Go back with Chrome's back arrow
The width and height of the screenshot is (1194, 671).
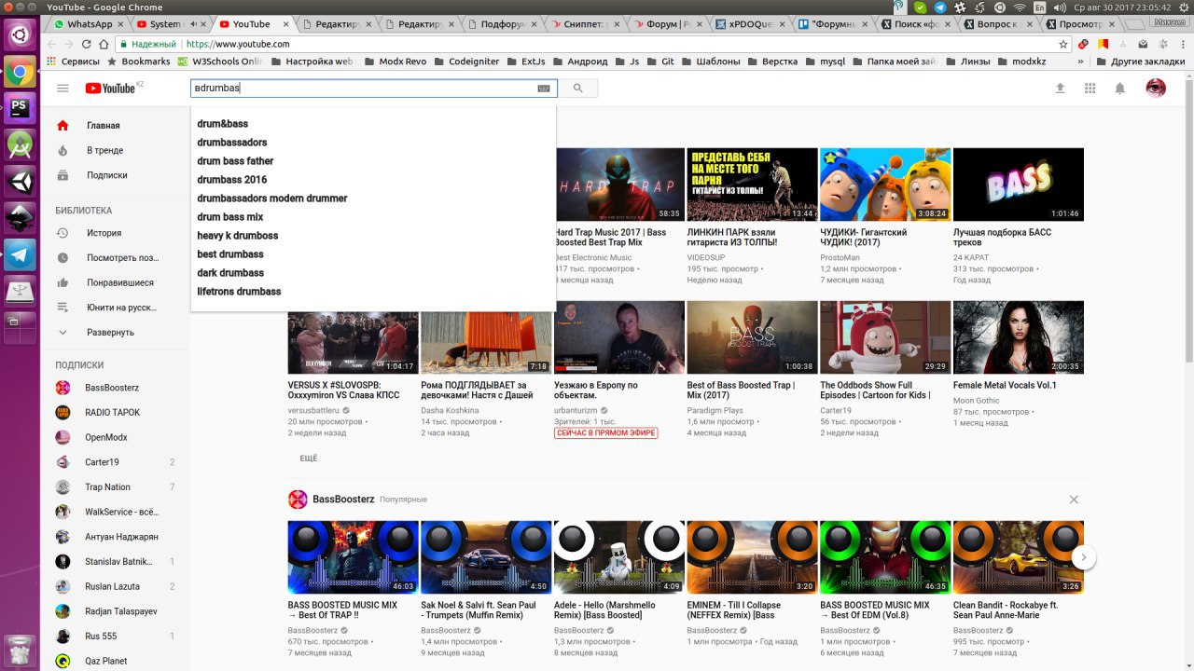(53, 44)
